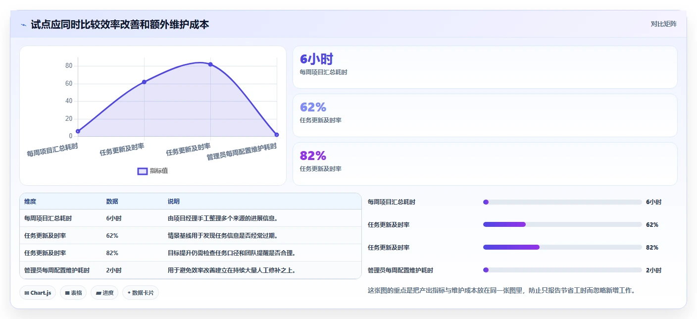This screenshot has height=319, width=697.
Task: Select the 表格 tag chip
Action: click(73, 293)
